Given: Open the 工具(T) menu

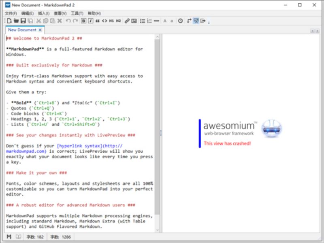Looking at the screenshot, I should coord(77,13).
